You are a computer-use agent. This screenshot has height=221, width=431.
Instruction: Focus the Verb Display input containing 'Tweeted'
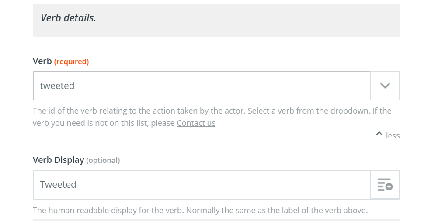202,184
